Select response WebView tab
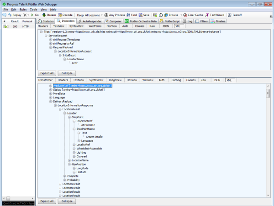The height and width of the screenshot is (206, 274). pyautogui.click(x=148, y=80)
